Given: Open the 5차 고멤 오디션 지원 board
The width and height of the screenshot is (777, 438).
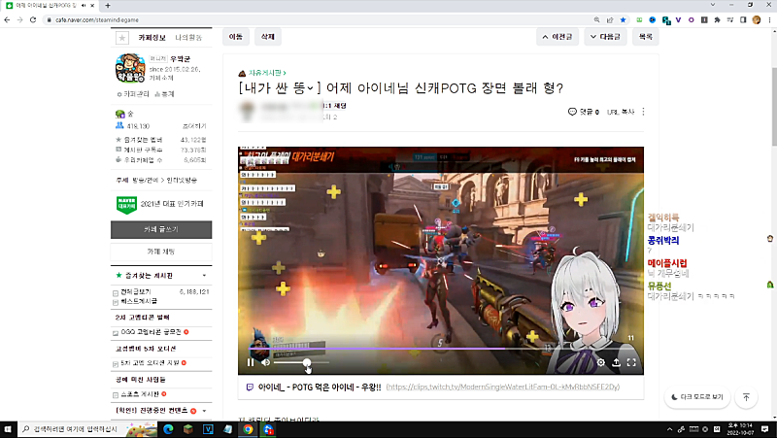Looking at the screenshot, I should 151,363.
